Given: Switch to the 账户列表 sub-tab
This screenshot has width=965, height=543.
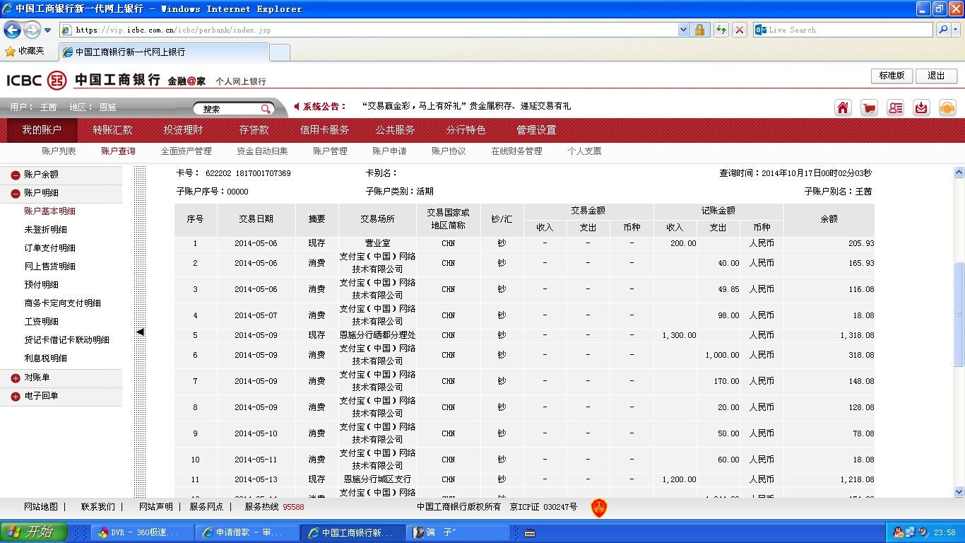Looking at the screenshot, I should (x=59, y=151).
